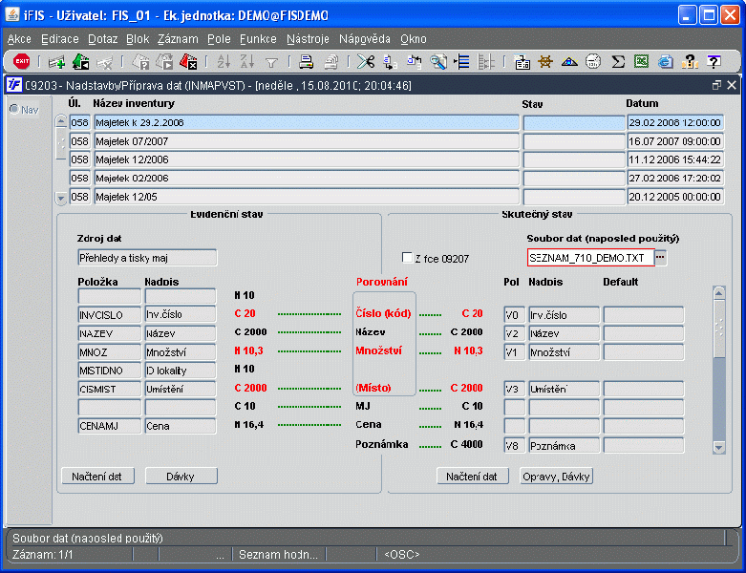Click the enter query icon with question mark
The width and height of the screenshot is (746, 573).
point(140,62)
